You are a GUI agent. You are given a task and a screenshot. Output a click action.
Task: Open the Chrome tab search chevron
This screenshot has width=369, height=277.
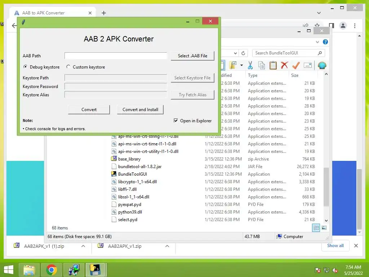319,13
